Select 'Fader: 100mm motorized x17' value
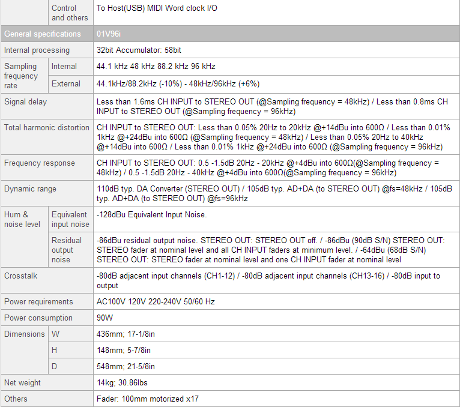This screenshot has height=407, width=460. (148, 399)
